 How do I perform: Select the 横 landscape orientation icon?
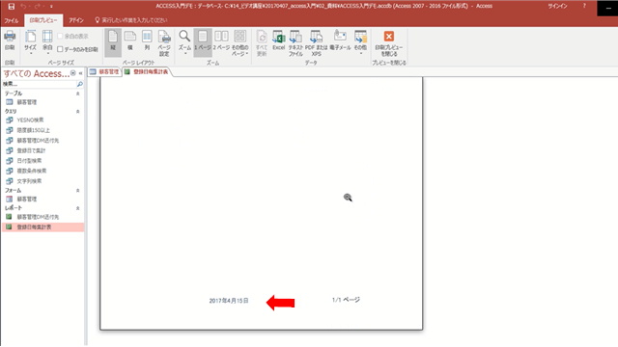pyautogui.click(x=130, y=40)
